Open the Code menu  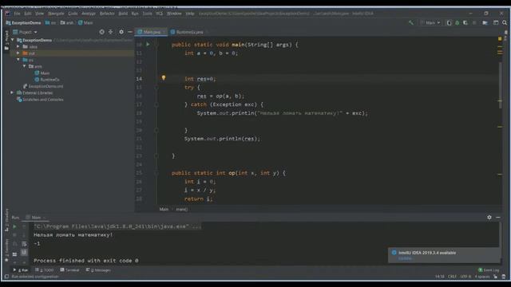73,14
